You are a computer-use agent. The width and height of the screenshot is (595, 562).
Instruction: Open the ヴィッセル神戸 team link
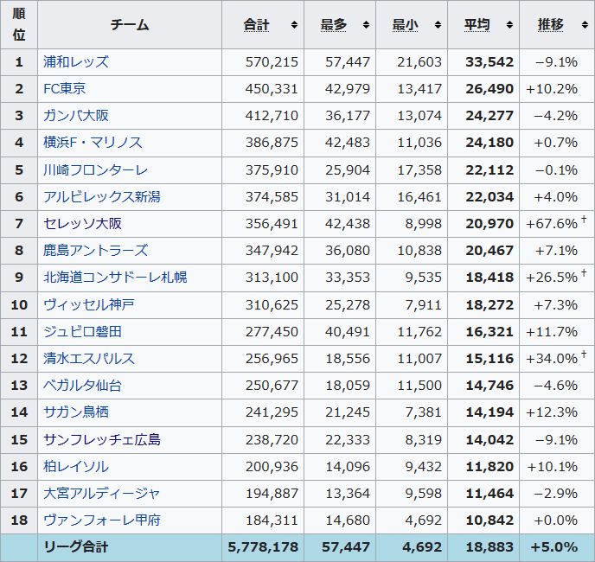click(89, 304)
